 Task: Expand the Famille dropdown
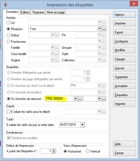(52, 48)
